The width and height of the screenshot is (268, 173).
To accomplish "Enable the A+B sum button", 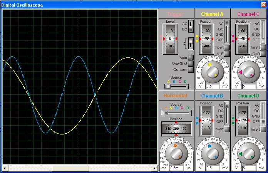I will pos(227,54).
